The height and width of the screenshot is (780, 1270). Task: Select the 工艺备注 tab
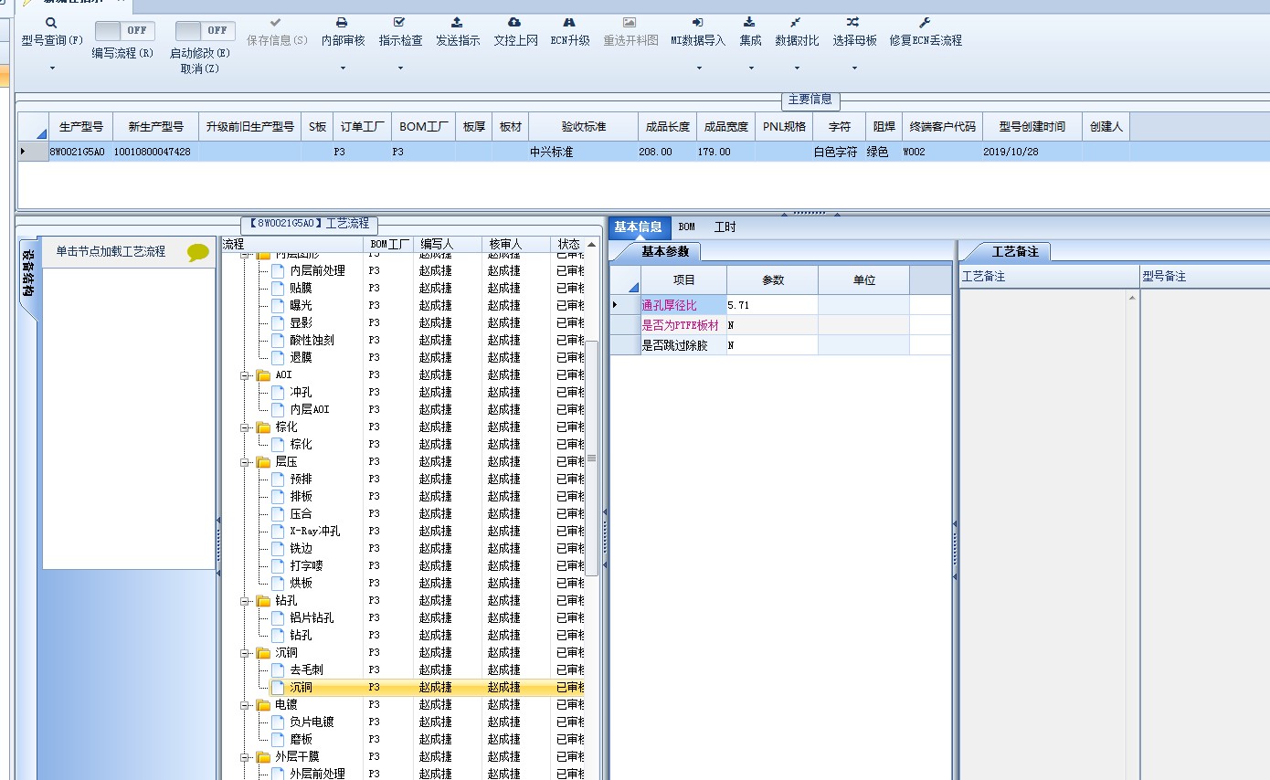coord(1015,251)
